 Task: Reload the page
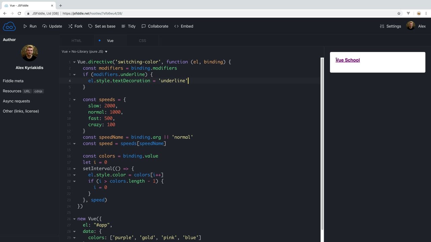pos(19,13)
